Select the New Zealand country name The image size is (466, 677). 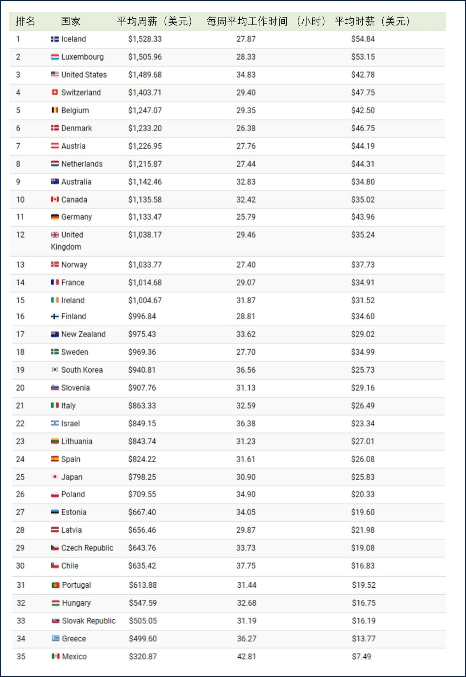[83, 334]
